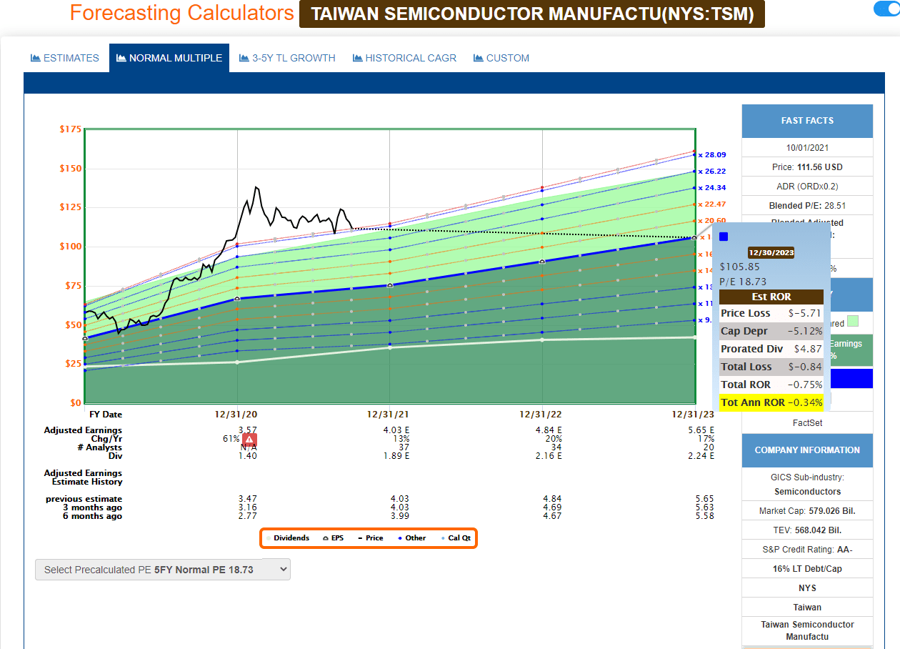Toggle the Price series in the legend
The image size is (900, 649).
click(370, 537)
